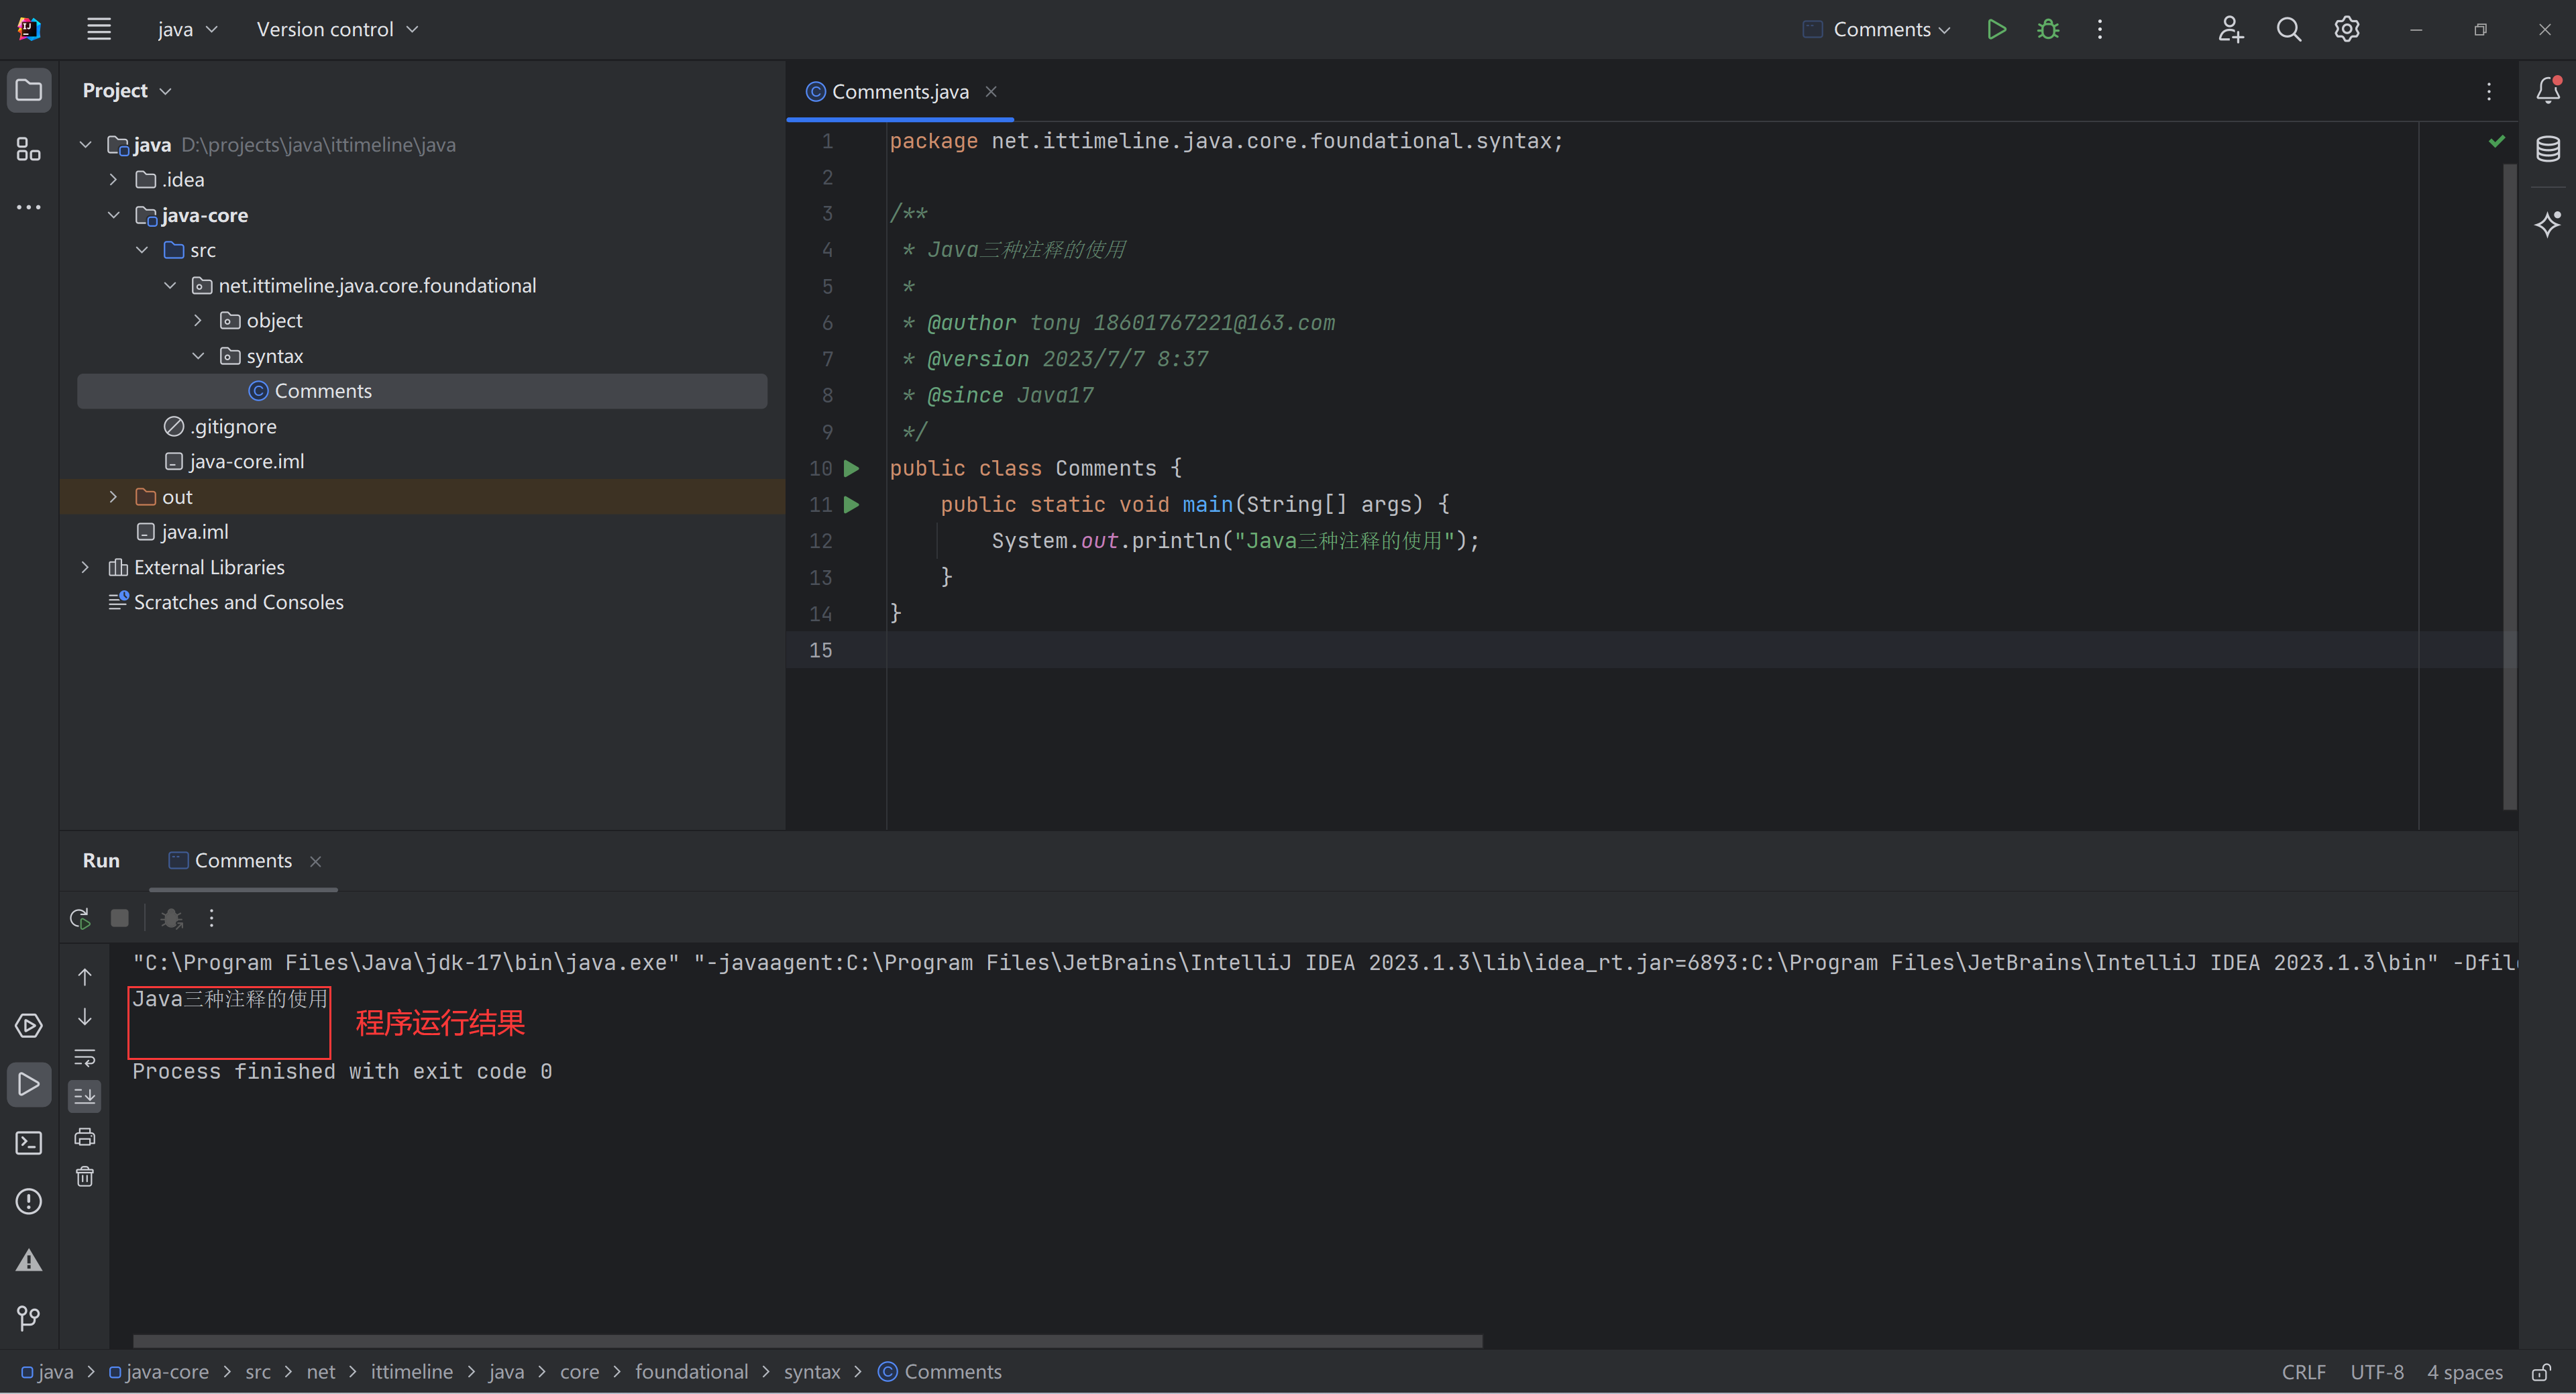Open the Structure tool window icon

(29, 149)
